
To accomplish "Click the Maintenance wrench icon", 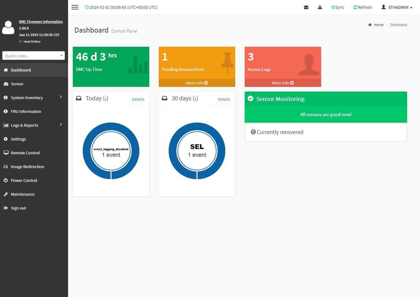I will 6,194.
